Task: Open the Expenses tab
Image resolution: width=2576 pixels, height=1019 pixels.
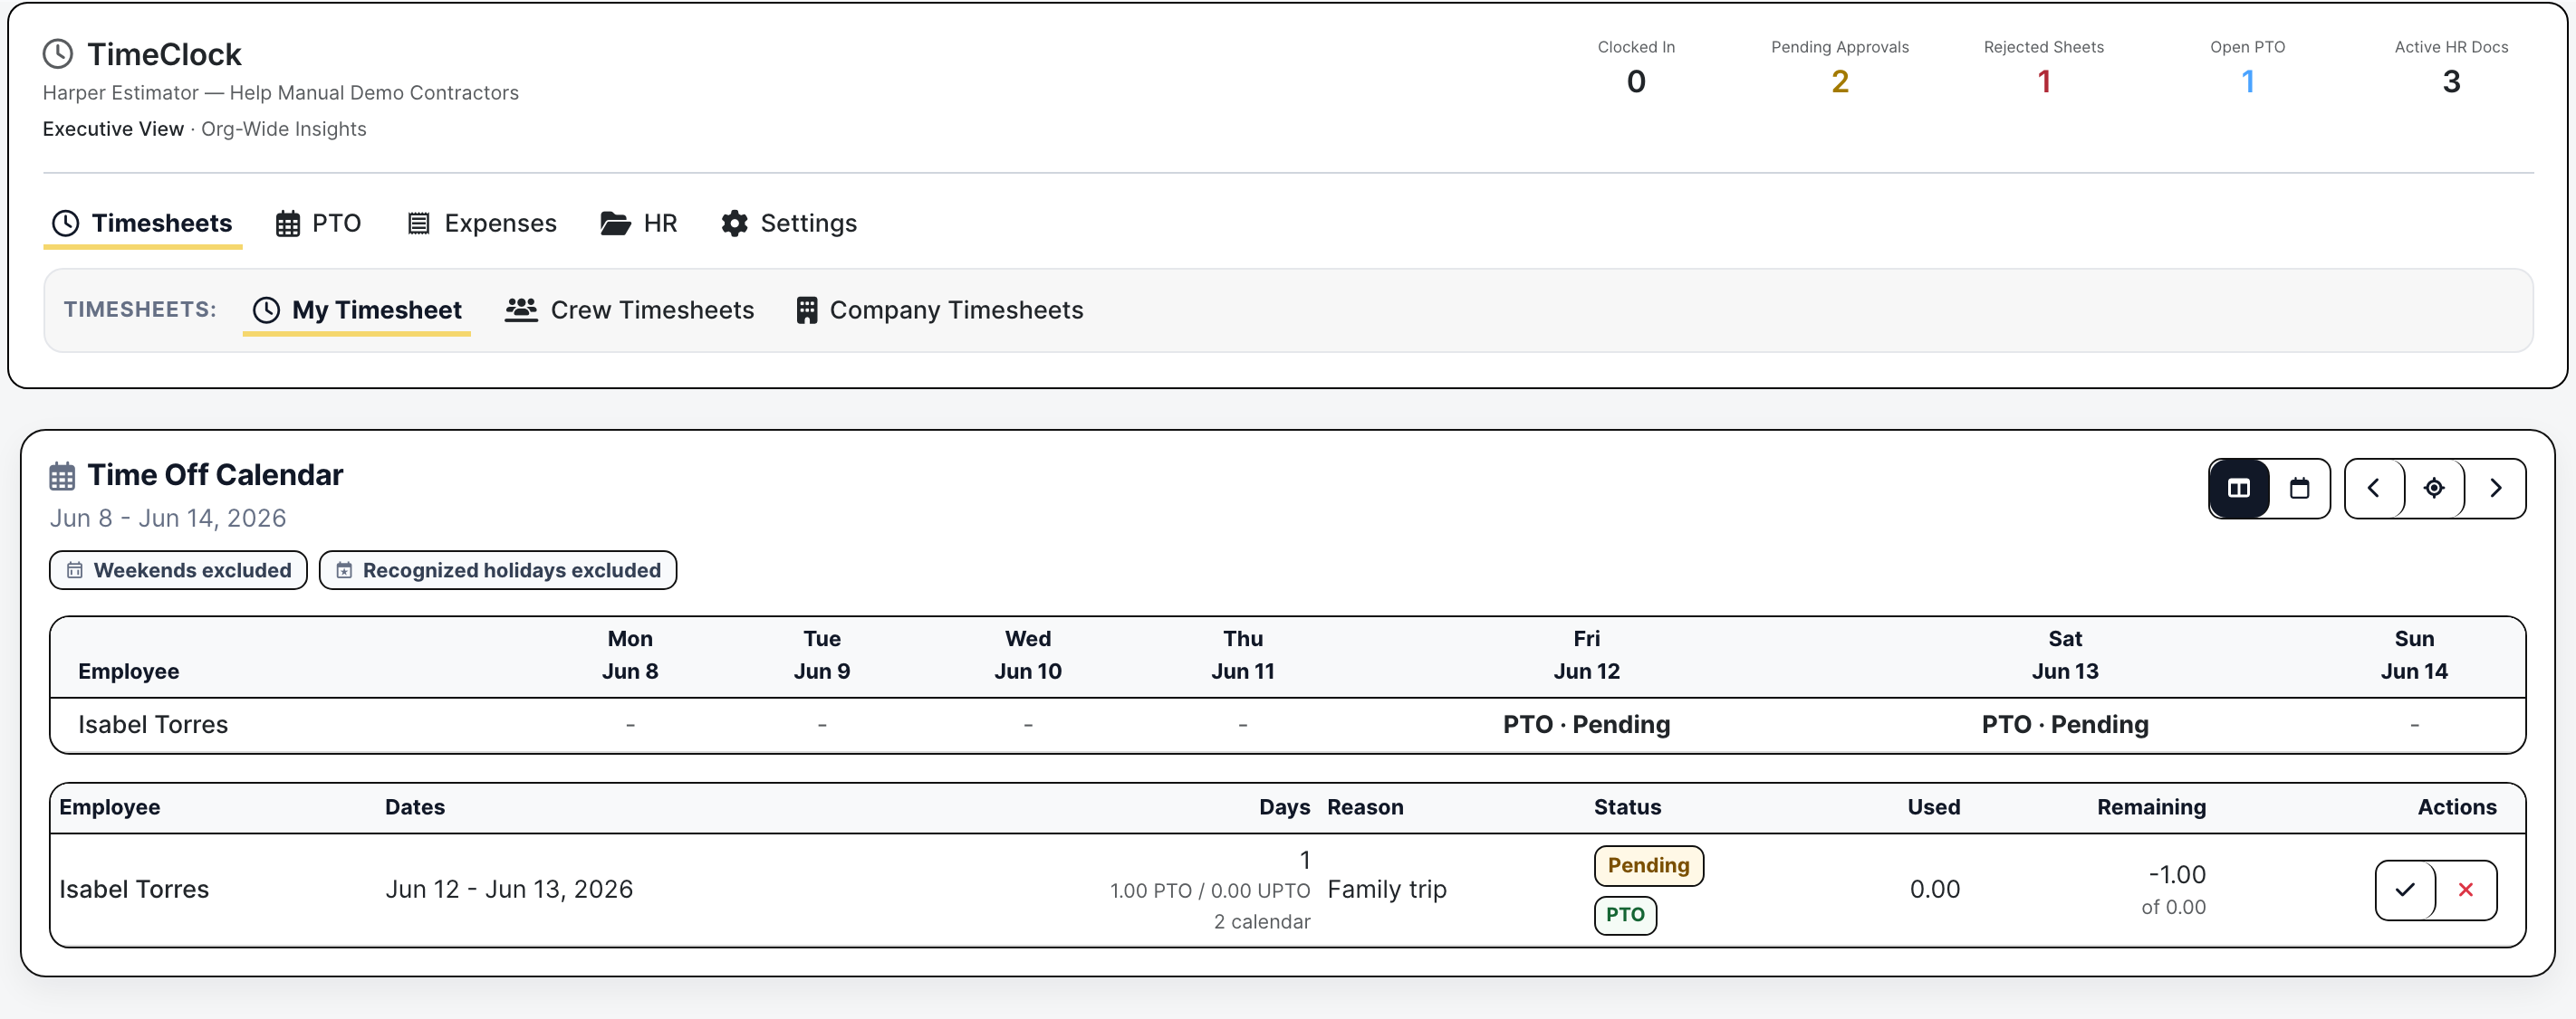Action: (x=482, y=223)
